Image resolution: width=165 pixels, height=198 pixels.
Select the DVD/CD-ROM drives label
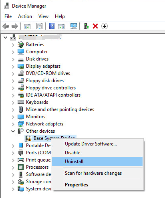click(x=48, y=73)
